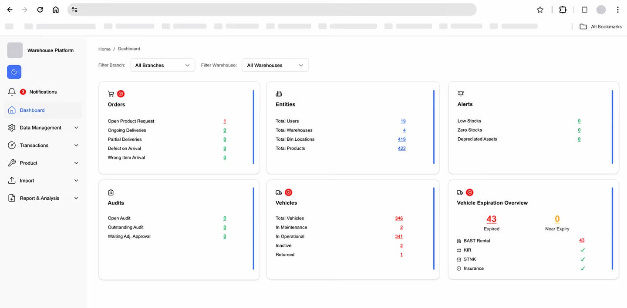Click the Dashboard home icon in sidebar

coord(12,110)
